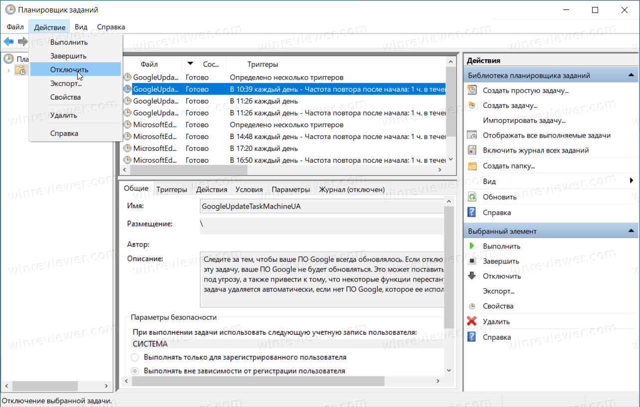640x407 pixels.
Task: Choose 'Завершить' in the Действие menu
Action: click(x=76, y=56)
